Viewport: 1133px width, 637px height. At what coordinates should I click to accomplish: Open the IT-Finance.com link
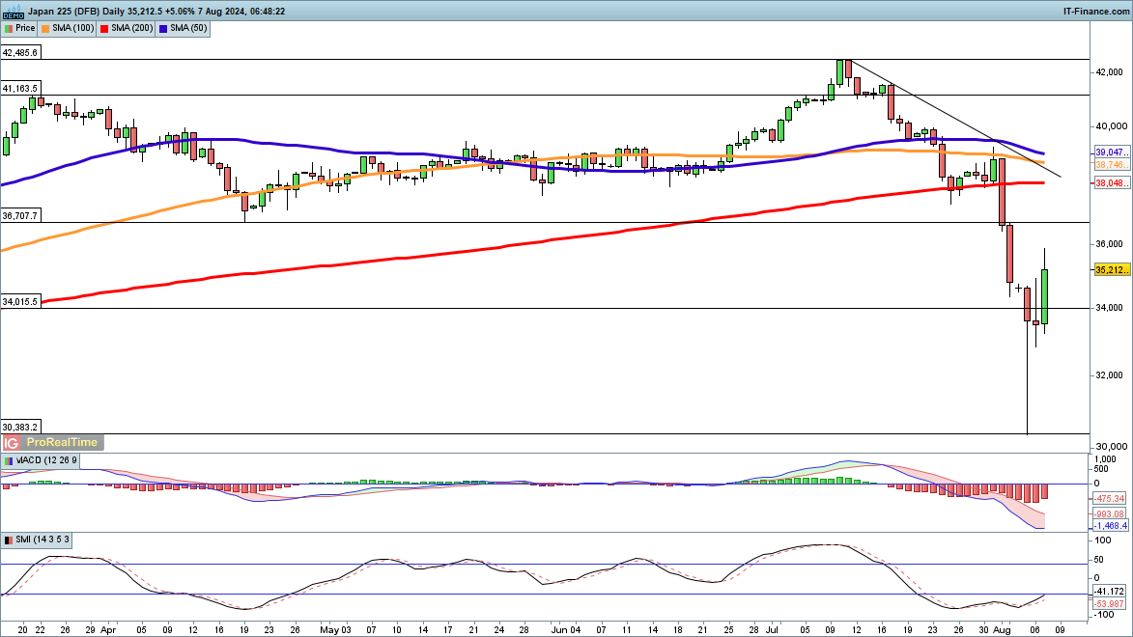[1095, 10]
